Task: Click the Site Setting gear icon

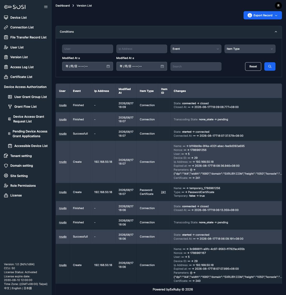Action: click(6, 176)
